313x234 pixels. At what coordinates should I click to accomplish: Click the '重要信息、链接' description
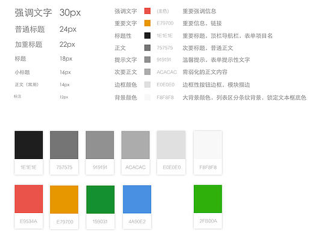pyautogui.click(x=202, y=23)
